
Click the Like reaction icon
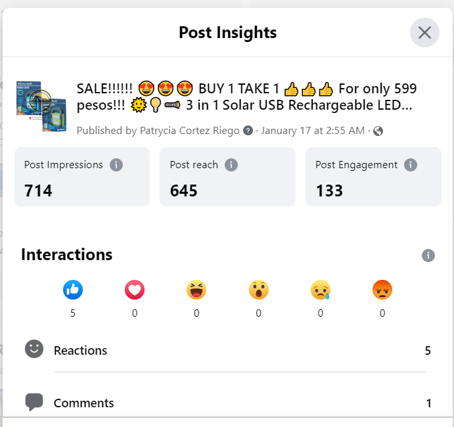coord(72,290)
